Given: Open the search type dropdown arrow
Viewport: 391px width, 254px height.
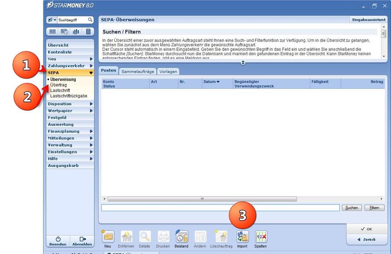Looking at the screenshot, I should [x=55, y=20].
